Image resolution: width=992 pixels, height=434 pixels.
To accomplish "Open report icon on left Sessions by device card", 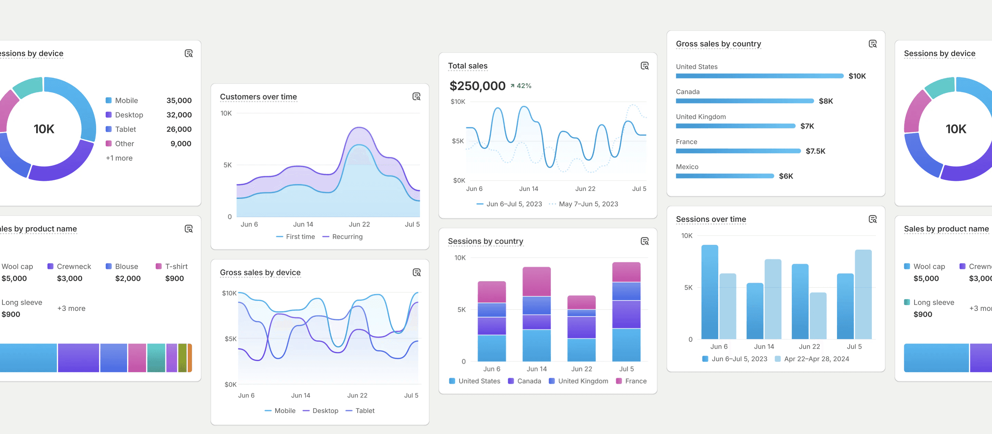I will [x=188, y=53].
